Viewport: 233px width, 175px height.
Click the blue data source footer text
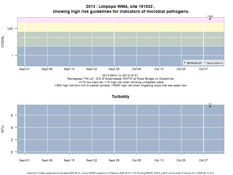point(121,173)
